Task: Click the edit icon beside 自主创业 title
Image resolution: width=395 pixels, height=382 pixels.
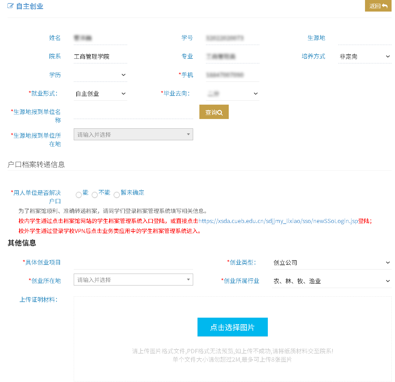Action: pyautogui.click(x=10, y=6)
